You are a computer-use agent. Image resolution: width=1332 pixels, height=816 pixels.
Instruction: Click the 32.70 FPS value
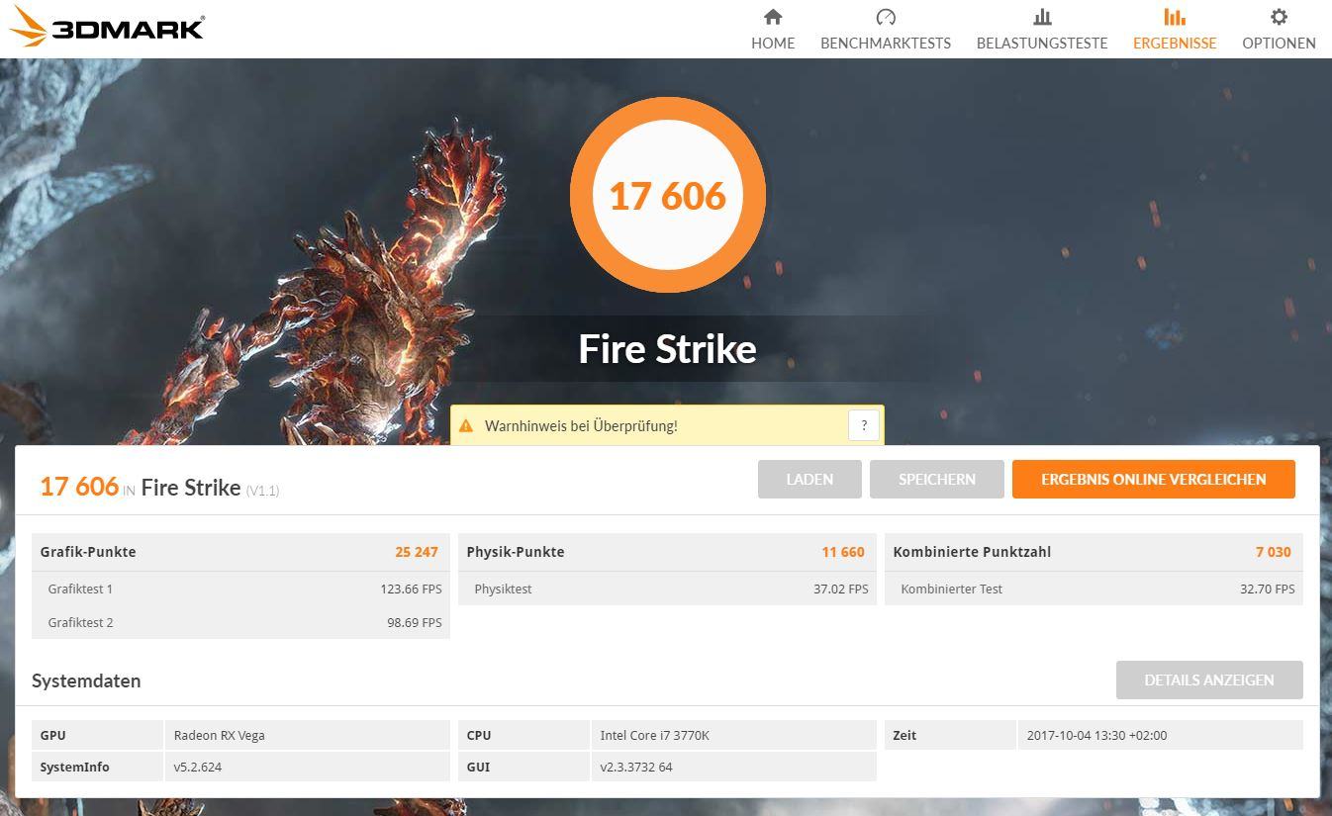coord(1267,589)
